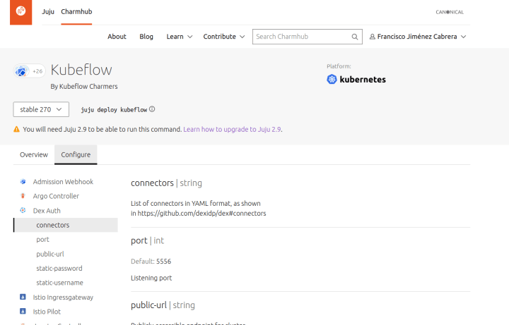The height and width of the screenshot is (325, 509).
Task: Click the Istio Ingressgateway icon
Action: click(x=23, y=297)
